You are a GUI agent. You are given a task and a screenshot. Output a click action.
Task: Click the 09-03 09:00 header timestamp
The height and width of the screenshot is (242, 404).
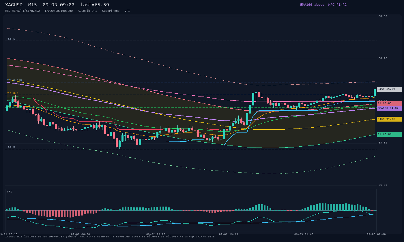click(59, 5)
